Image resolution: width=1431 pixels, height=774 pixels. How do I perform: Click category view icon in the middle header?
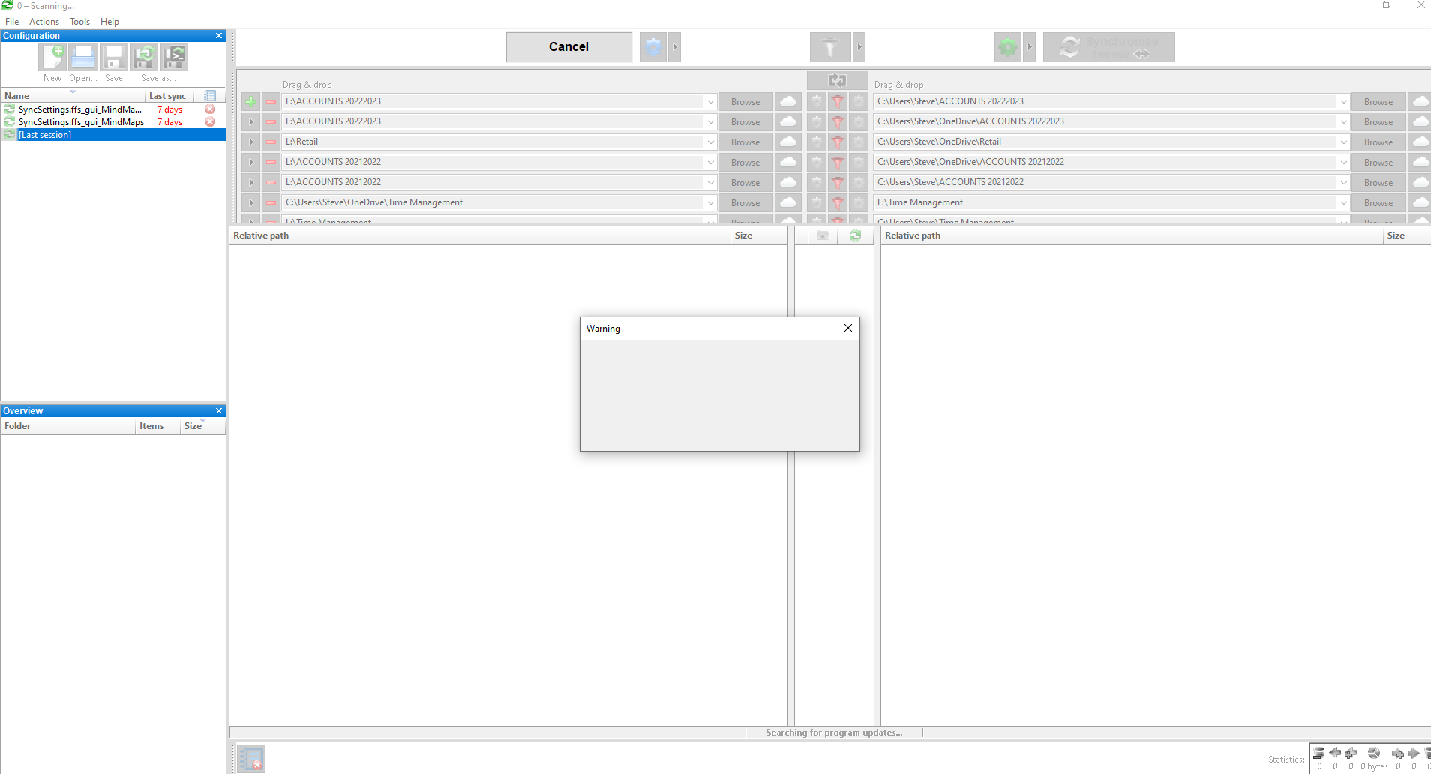(823, 235)
